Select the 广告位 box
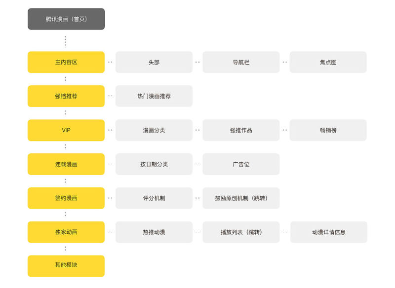 coord(241,164)
